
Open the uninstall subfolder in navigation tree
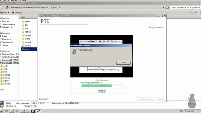tap(6, 84)
